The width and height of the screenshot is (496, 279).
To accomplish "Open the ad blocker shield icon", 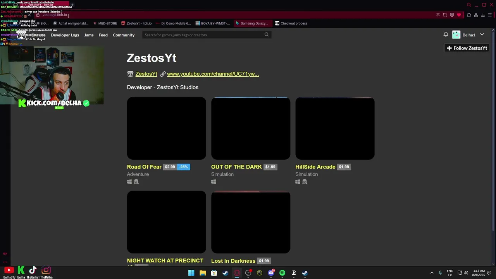I will coord(452,15).
